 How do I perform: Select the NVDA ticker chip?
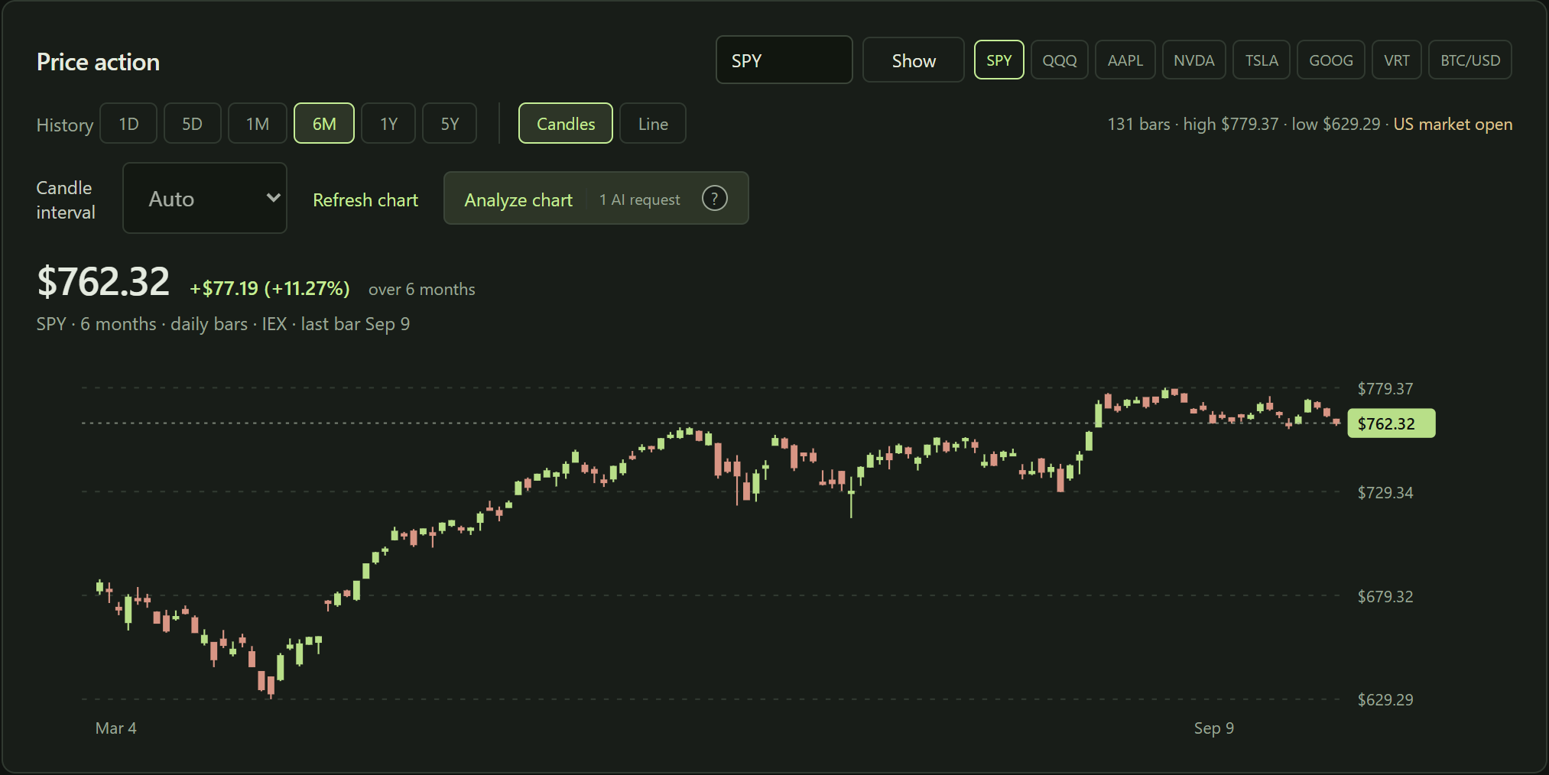[1193, 60]
